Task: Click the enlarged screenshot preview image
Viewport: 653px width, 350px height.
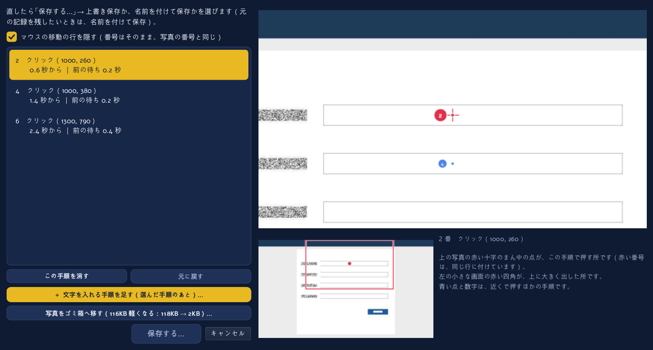Action: pos(452,119)
